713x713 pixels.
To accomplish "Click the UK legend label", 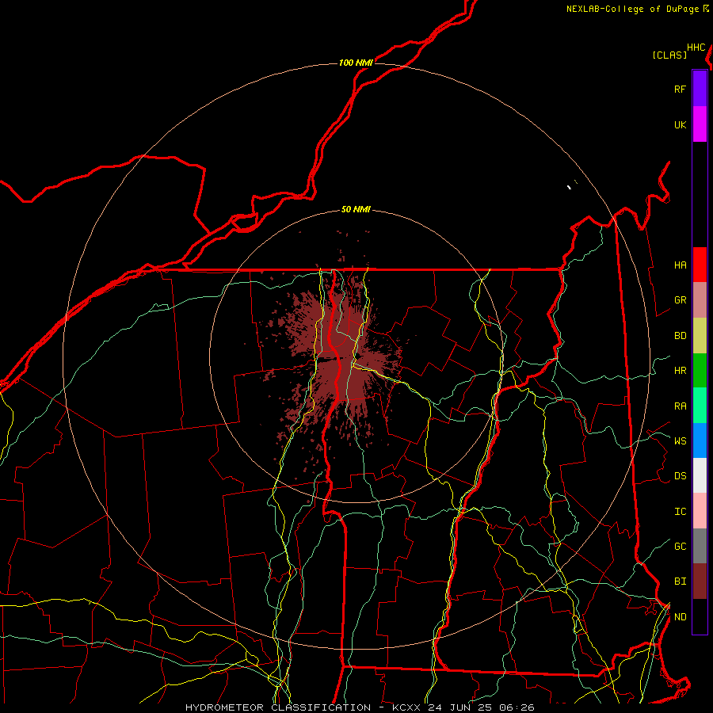I will 680,124.
